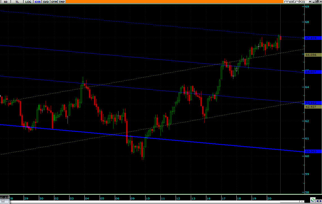Open the TMP template tab
This screenshot has height=204, width=322.
point(62,2)
